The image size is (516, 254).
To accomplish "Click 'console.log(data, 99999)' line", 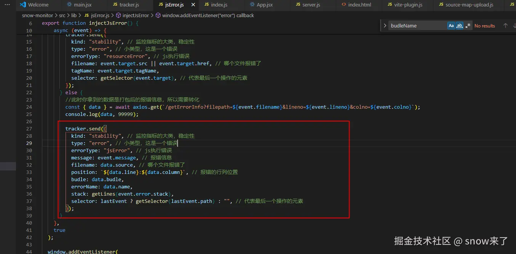I will point(102,114).
